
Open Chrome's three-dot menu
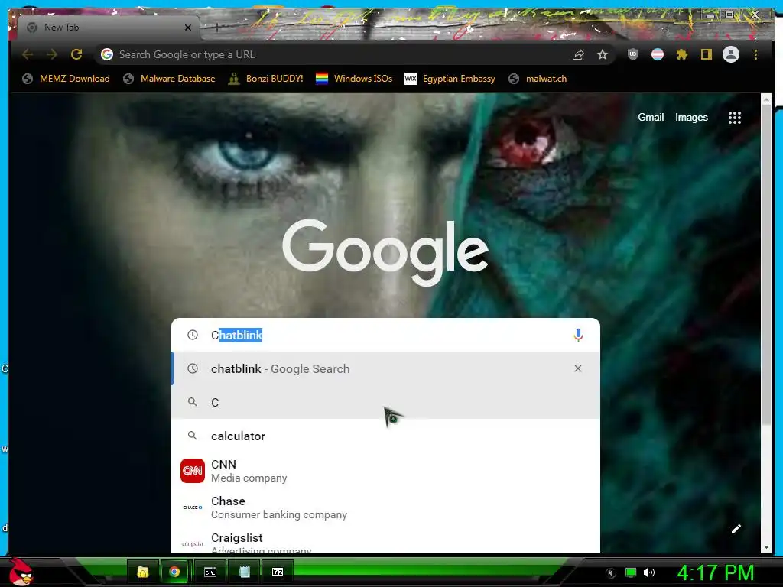755,54
